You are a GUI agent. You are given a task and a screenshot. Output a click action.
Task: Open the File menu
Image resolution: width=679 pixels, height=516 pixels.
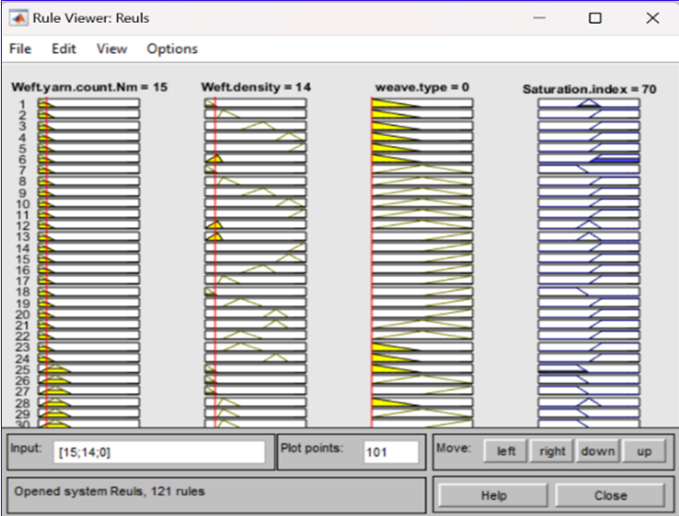pos(19,48)
